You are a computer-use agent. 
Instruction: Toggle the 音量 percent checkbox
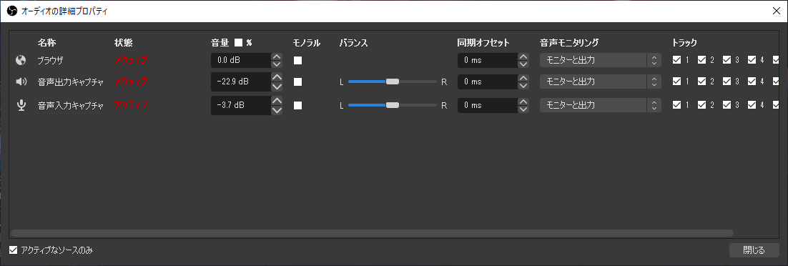coord(238,43)
